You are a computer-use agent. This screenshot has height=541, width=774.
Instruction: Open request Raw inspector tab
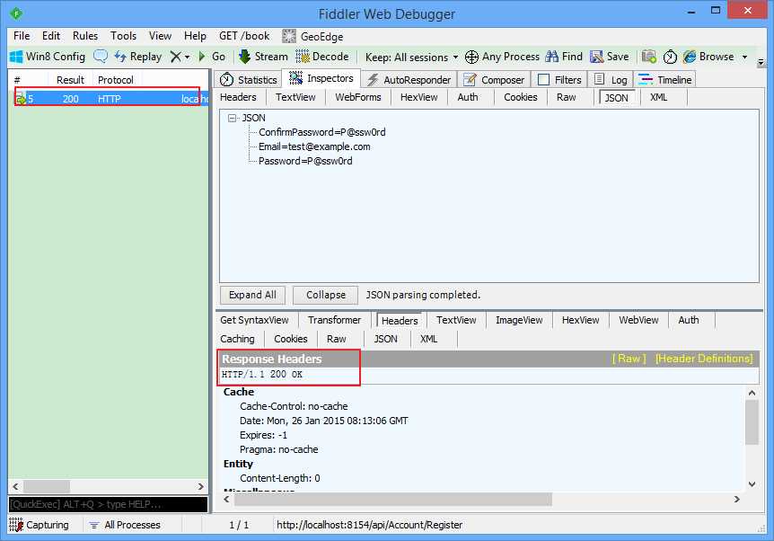[x=567, y=97]
